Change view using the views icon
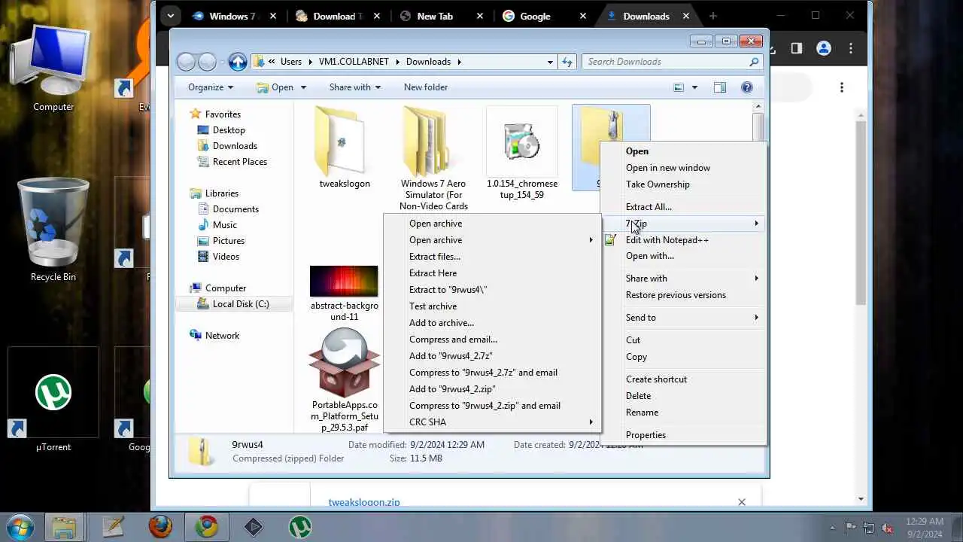This screenshot has height=542, width=963. pos(679,87)
